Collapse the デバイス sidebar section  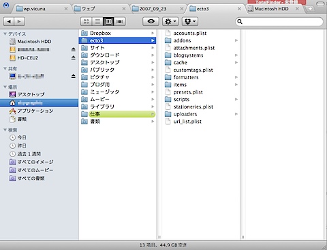(5, 33)
